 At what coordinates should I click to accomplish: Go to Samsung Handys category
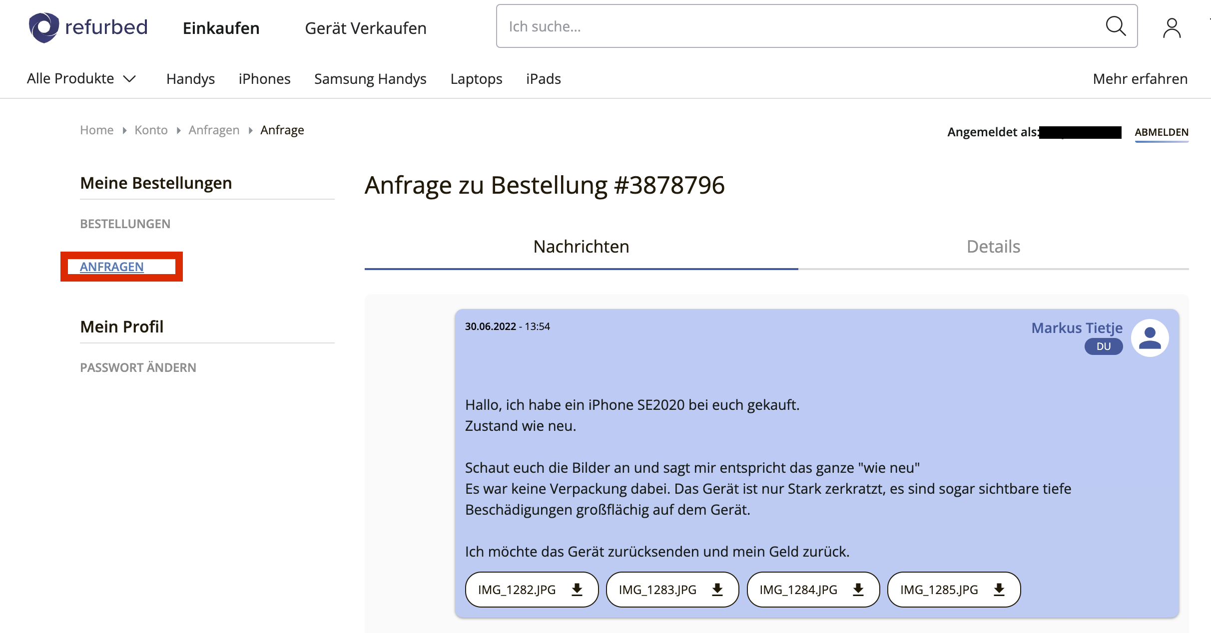pos(370,79)
